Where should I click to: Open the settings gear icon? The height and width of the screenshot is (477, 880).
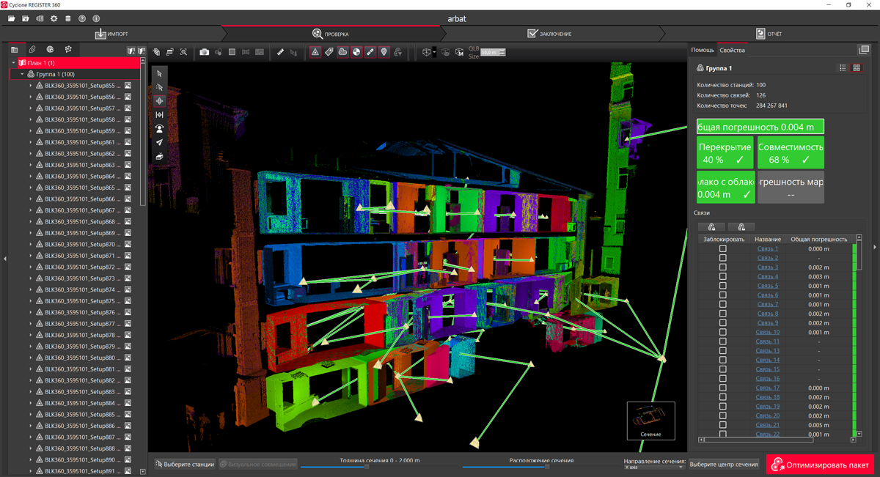[54, 18]
